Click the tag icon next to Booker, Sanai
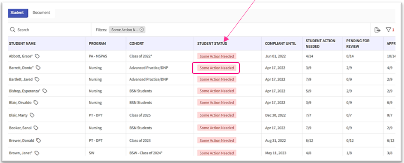This screenshot has height=163, width=404. pos(36,128)
